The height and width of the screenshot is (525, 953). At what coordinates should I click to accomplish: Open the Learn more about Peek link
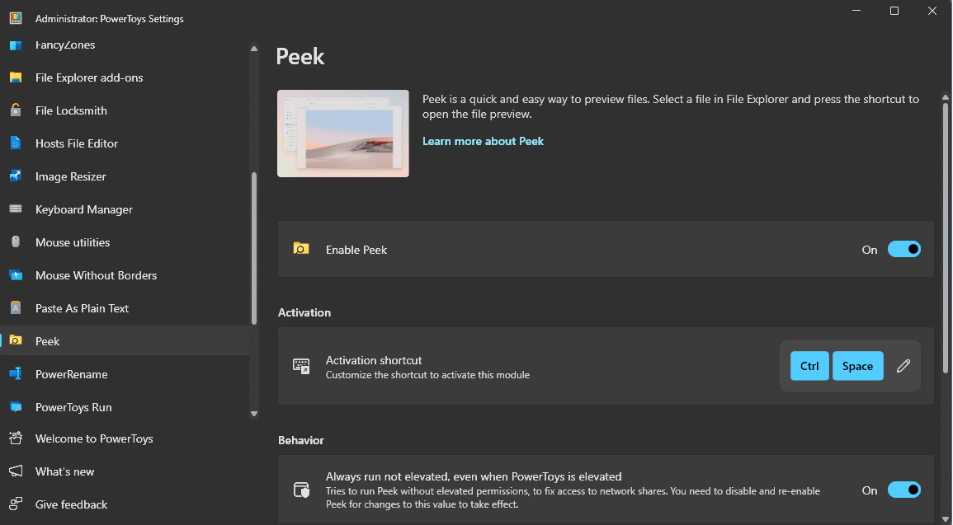coord(483,140)
